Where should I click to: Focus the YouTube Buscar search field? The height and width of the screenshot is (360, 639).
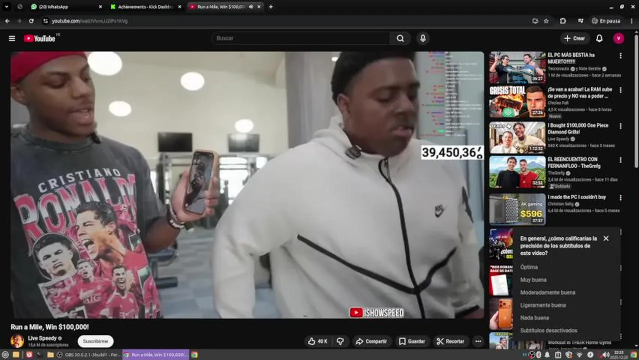pos(301,38)
